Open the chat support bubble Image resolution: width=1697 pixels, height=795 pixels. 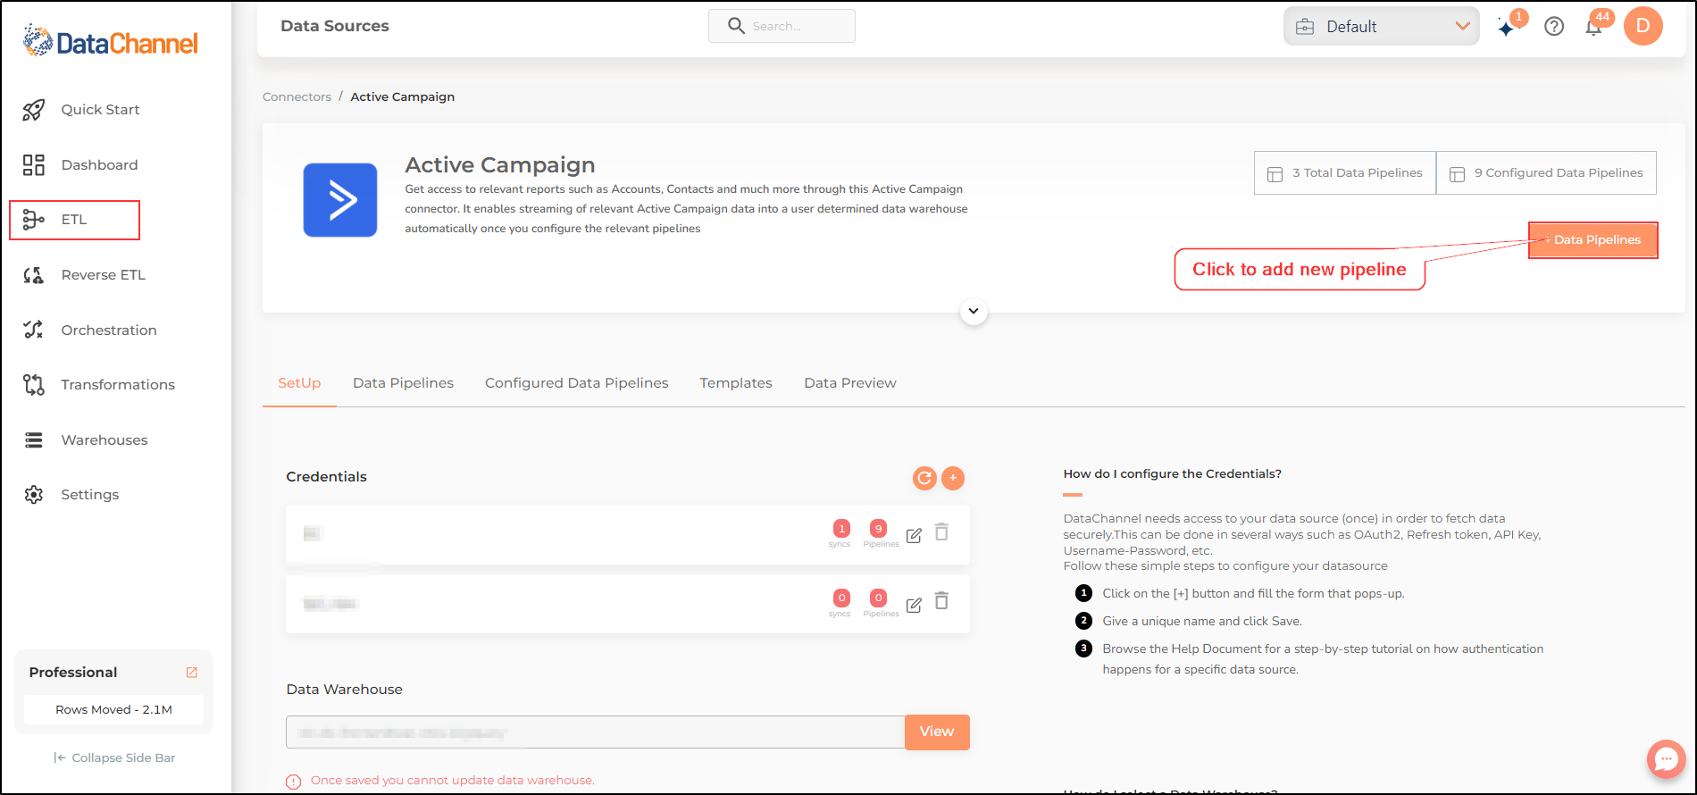point(1667,759)
